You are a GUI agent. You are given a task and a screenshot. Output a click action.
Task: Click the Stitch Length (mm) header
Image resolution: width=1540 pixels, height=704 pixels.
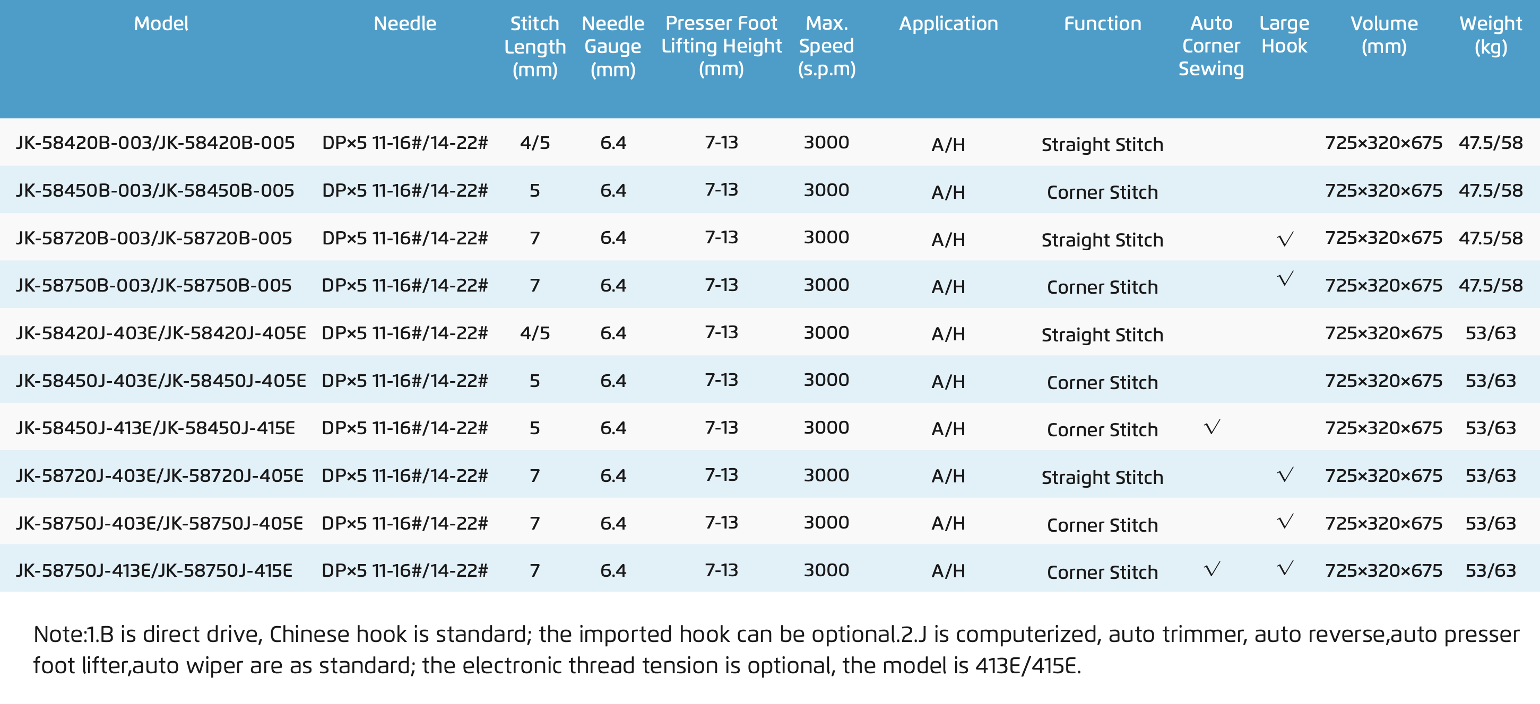coord(534,47)
